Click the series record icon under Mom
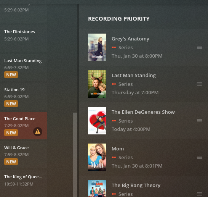The width and height of the screenshot is (208, 197). (x=114, y=157)
